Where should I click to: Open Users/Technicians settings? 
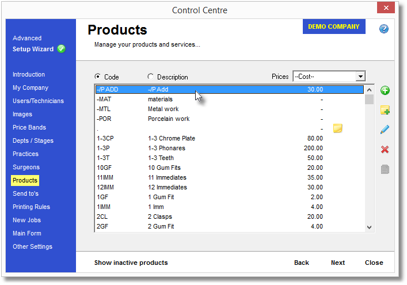(x=38, y=101)
